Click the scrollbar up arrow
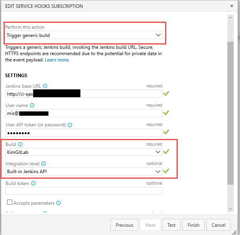 click(231, 18)
